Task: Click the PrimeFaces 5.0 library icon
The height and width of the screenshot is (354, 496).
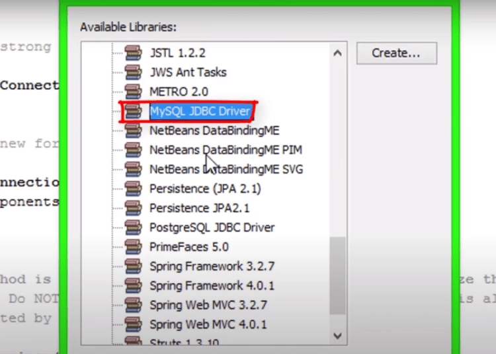Action: point(133,246)
